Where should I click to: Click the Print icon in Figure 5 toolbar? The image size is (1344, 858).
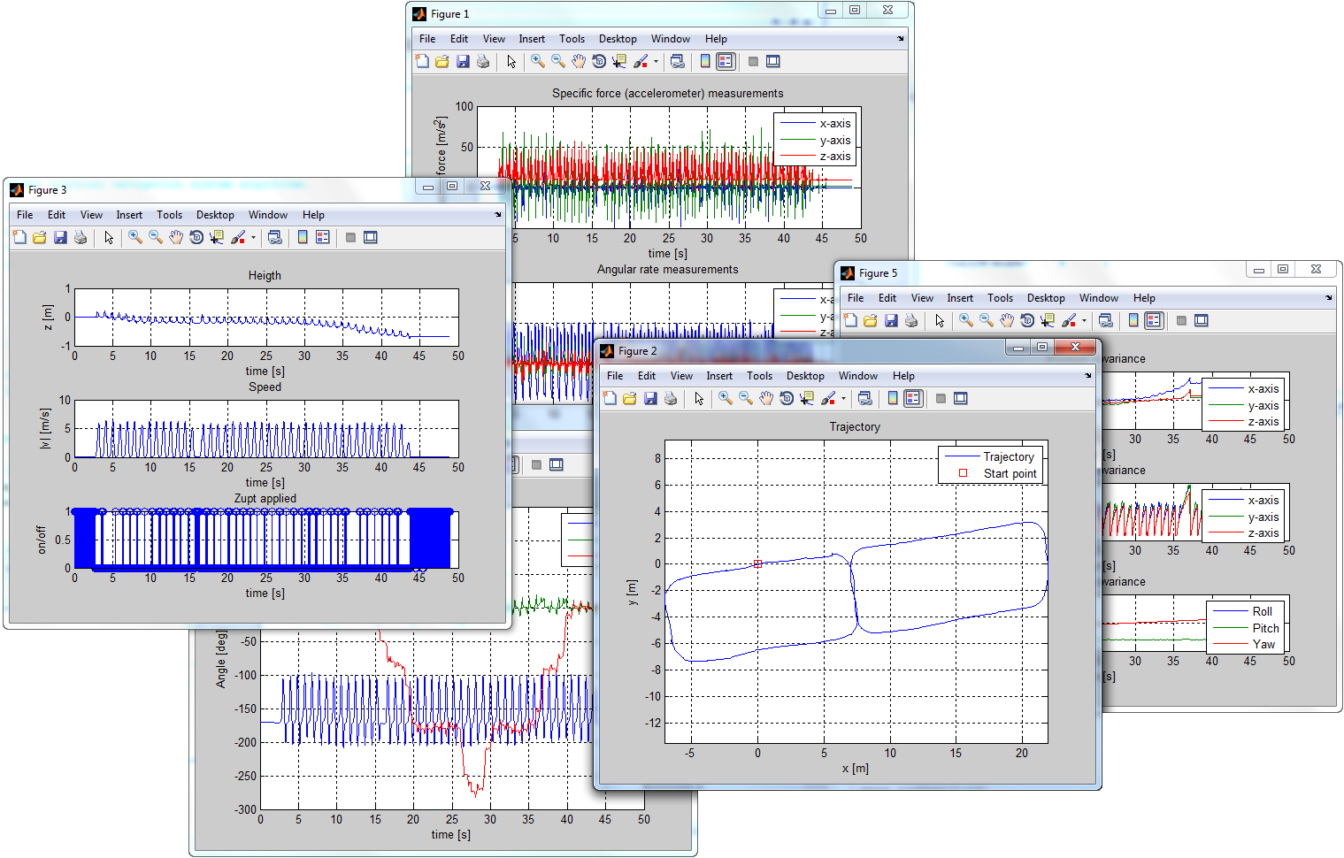click(x=911, y=320)
